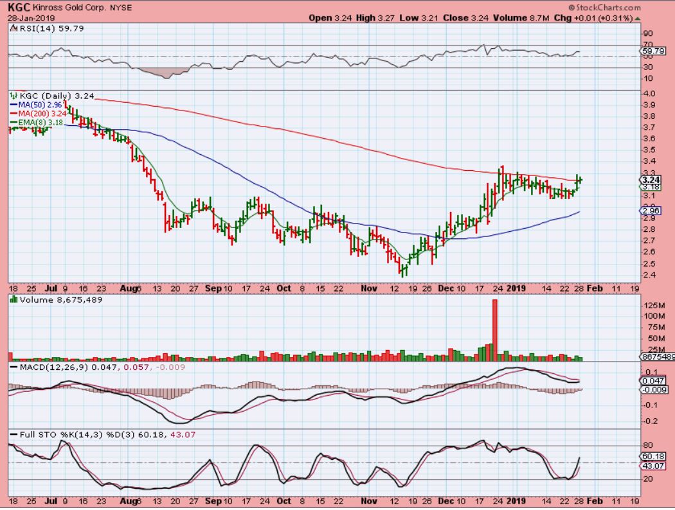Click the bold 3.24 last price tag on the price axis

[651, 180]
